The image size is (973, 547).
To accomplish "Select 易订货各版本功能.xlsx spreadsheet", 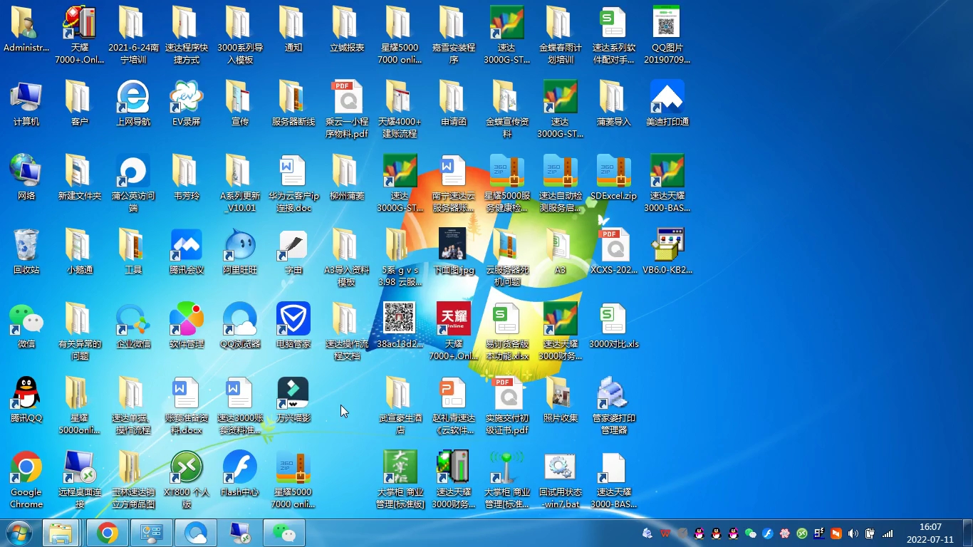I will [507, 331].
